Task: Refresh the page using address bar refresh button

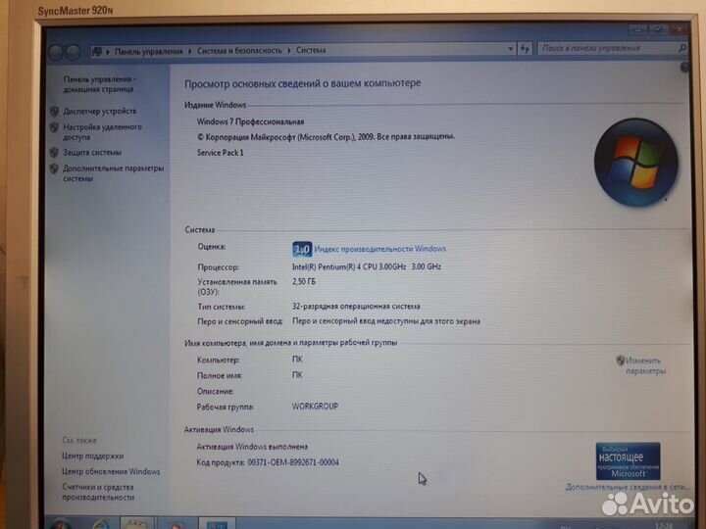Action: click(525, 49)
